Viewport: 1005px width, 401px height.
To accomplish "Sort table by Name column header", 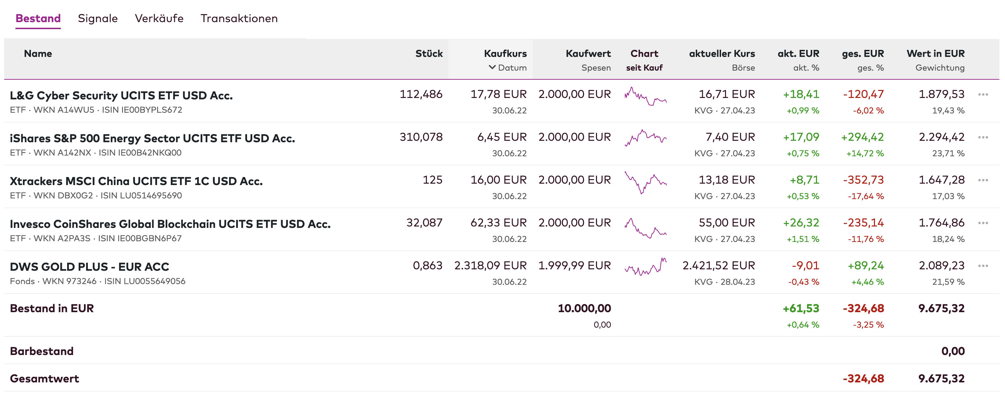I will [38, 53].
